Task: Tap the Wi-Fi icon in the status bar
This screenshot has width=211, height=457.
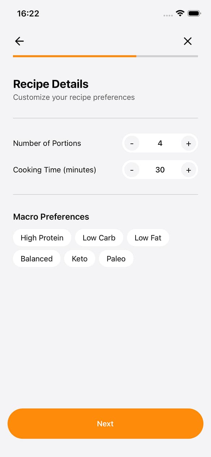Action: tap(180, 13)
